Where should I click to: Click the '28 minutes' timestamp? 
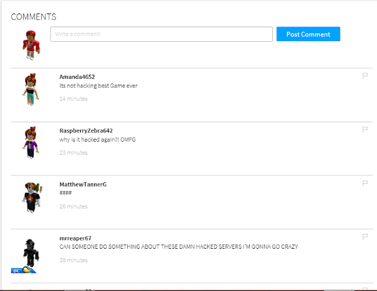(x=74, y=260)
